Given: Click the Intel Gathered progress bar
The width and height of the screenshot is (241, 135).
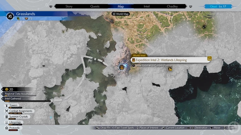Looking at the screenshot, I should 28,101.
